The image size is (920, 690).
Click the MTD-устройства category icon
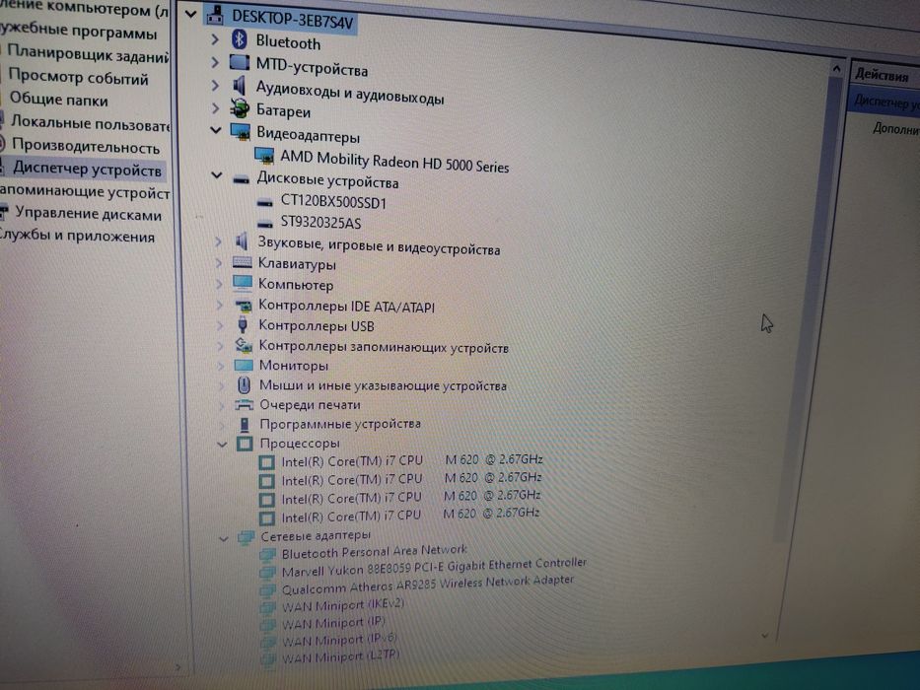click(239, 61)
